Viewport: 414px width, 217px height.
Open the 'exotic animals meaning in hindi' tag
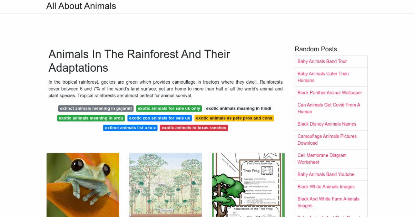[238, 108]
